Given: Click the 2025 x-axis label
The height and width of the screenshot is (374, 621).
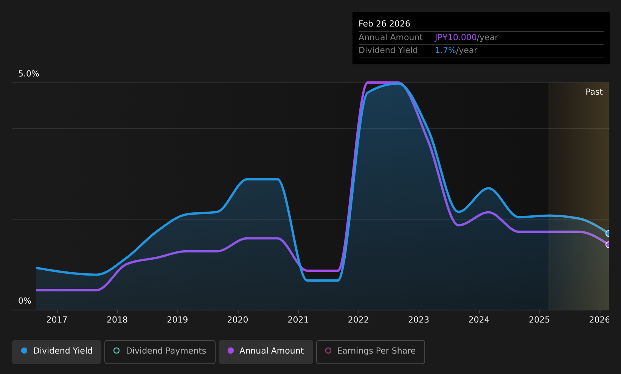Looking at the screenshot, I should [x=539, y=320].
